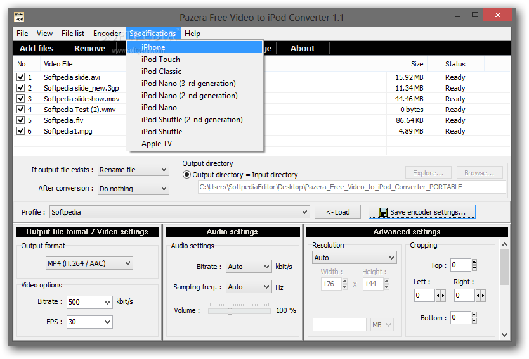Open the Resolution Auto dropdown

point(354,258)
